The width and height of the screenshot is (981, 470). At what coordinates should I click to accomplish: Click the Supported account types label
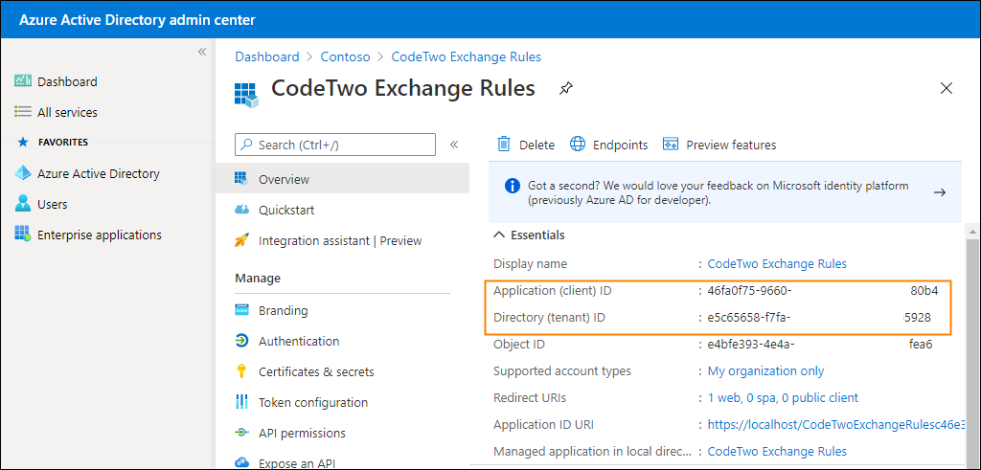coord(562,371)
